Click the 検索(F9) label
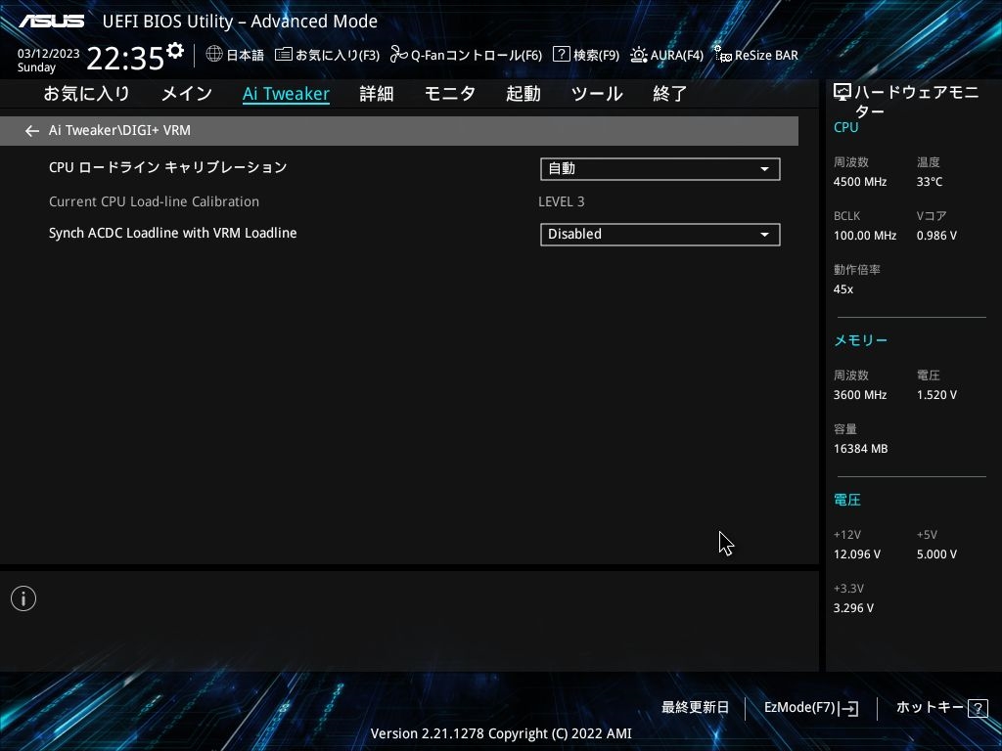The image size is (1002, 751). point(596,55)
